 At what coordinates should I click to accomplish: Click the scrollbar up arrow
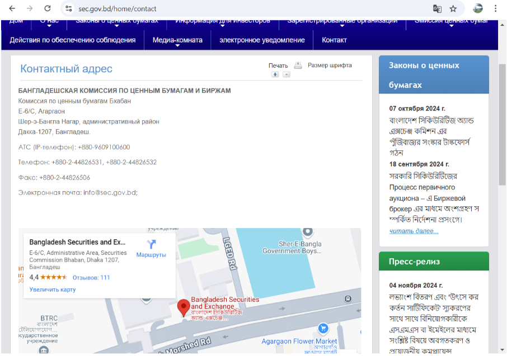click(502, 25)
